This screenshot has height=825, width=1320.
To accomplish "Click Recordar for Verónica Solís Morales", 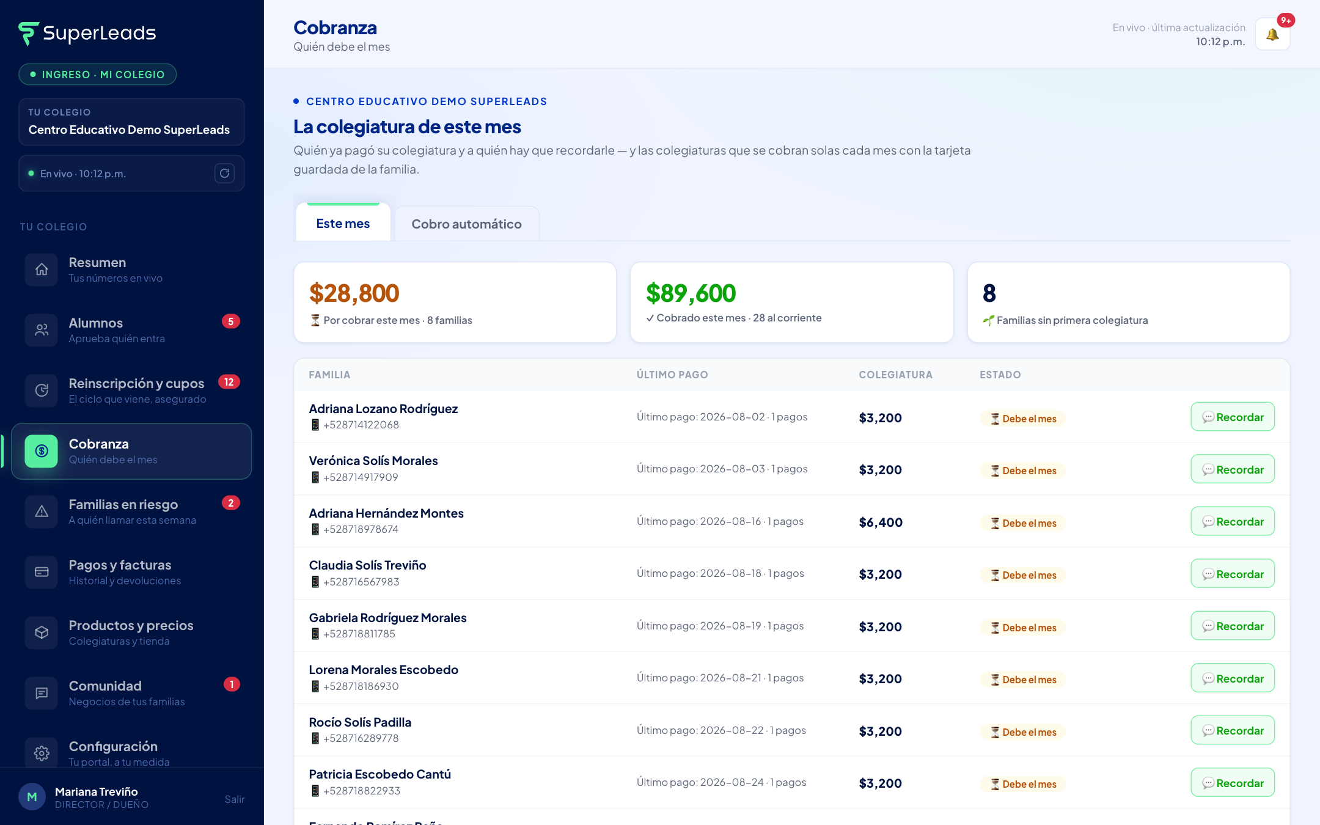I will coord(1233,469).
